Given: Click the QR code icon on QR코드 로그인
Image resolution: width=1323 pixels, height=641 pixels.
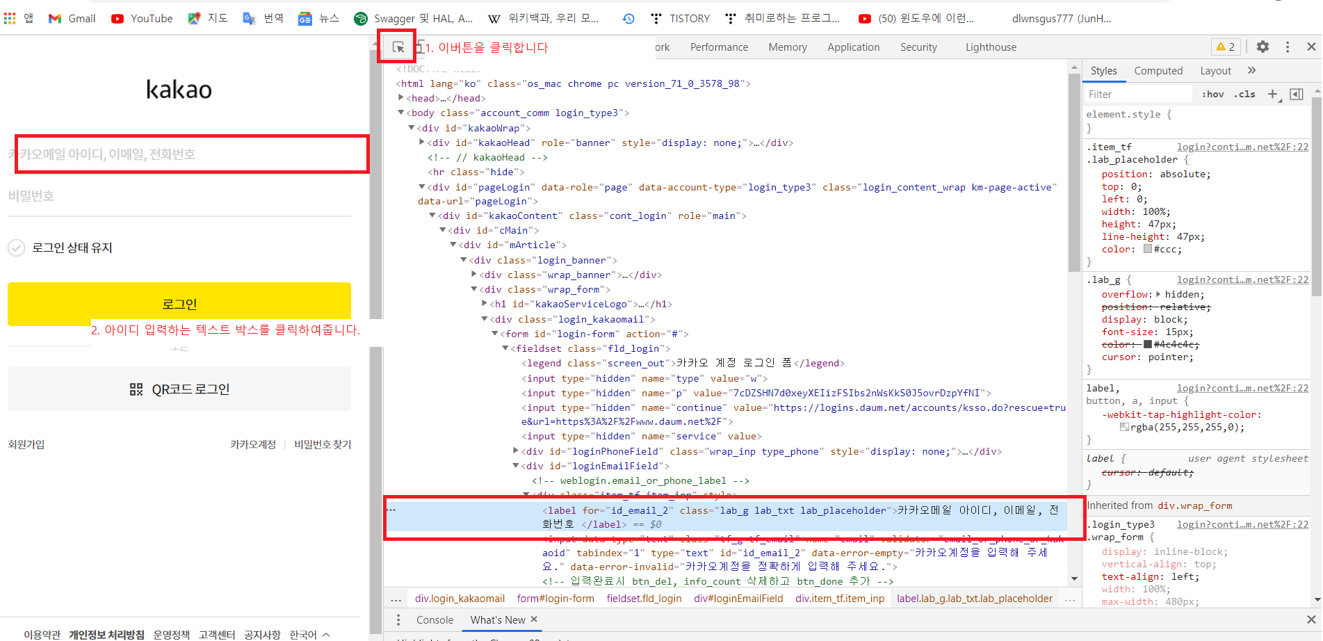Looking at the screenshot, I should tap(136, 389).
